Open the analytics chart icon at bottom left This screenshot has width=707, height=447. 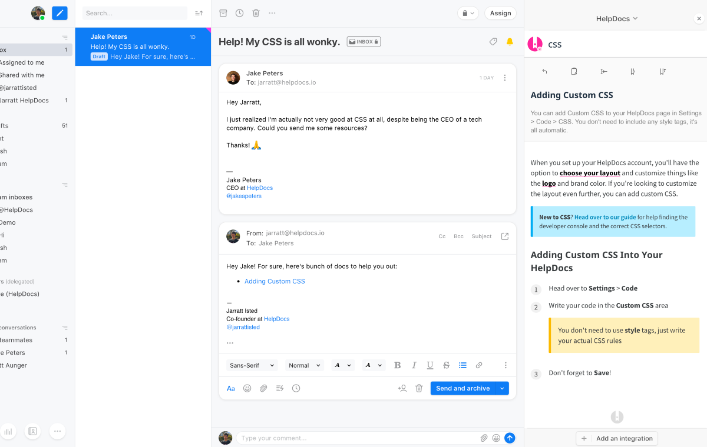click(8, 431)
